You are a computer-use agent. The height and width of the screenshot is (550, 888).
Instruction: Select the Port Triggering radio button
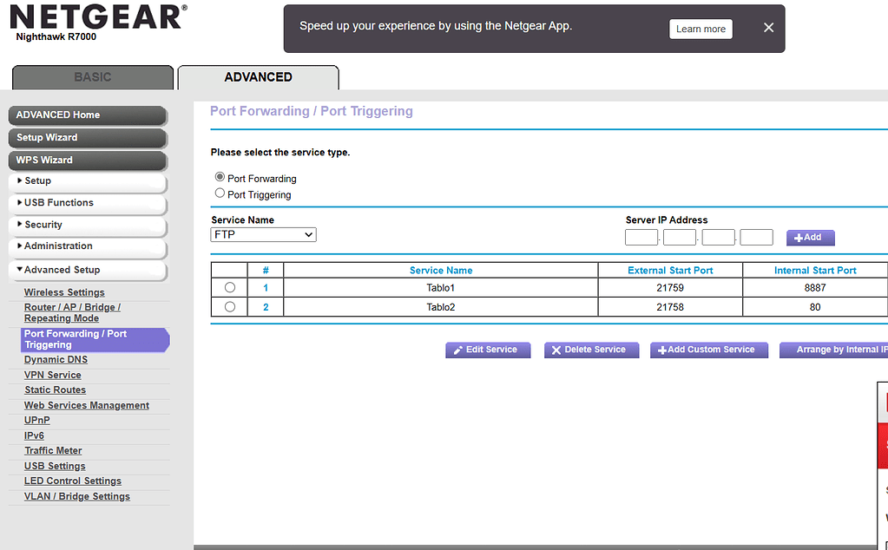coord(220,193)
